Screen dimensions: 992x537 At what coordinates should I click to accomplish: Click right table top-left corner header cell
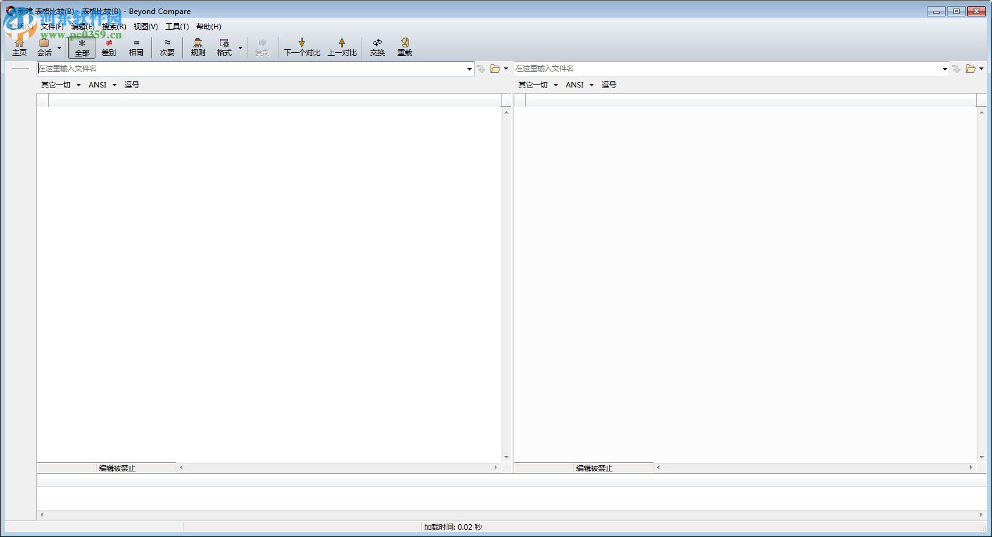(520, 100)
